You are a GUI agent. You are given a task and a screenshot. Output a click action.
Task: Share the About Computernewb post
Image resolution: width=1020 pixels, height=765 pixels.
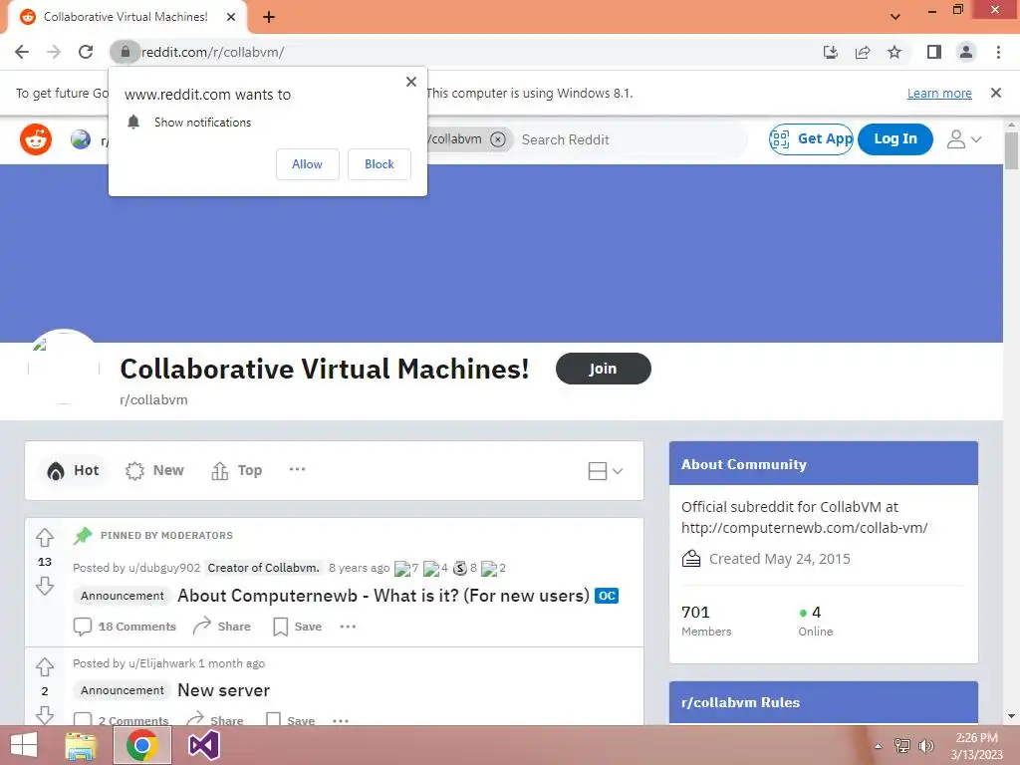click(x=222, y=627)
